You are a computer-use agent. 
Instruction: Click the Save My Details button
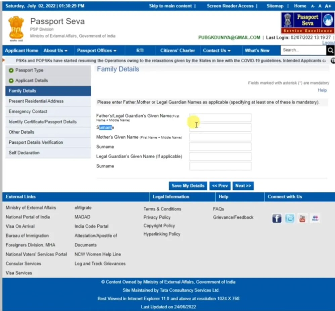coord(188,186)
